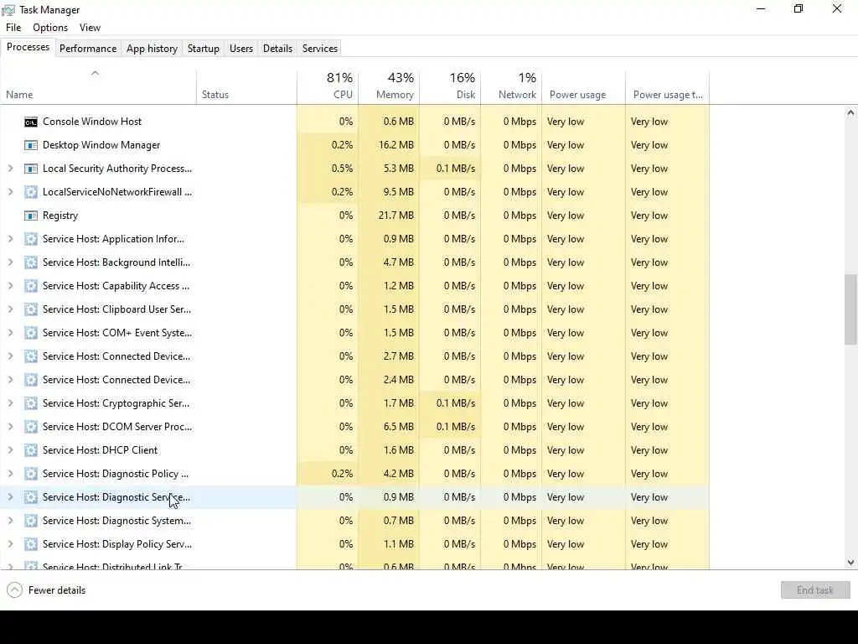This screenshot has height=644, width=858.
Task: Click the Fewer details circle arrow icon
Action: 14,590
